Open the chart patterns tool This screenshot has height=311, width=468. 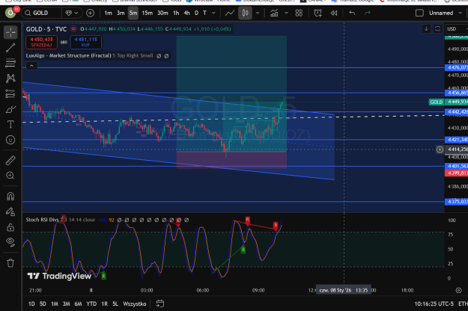[10, 78]
